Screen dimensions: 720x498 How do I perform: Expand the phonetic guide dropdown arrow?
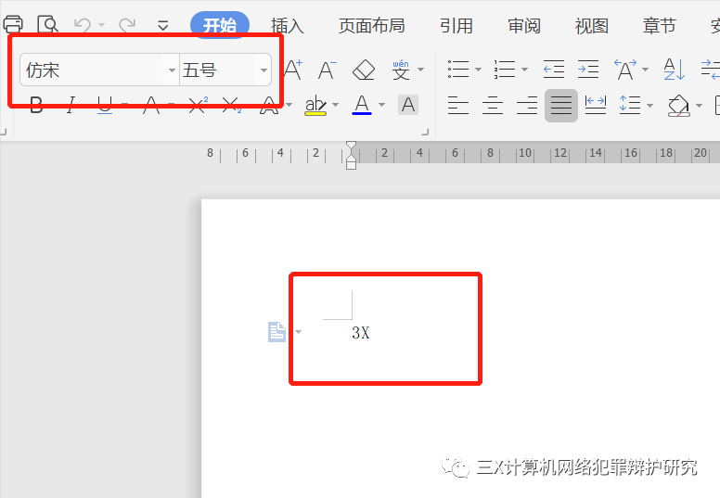pos(420,70)
